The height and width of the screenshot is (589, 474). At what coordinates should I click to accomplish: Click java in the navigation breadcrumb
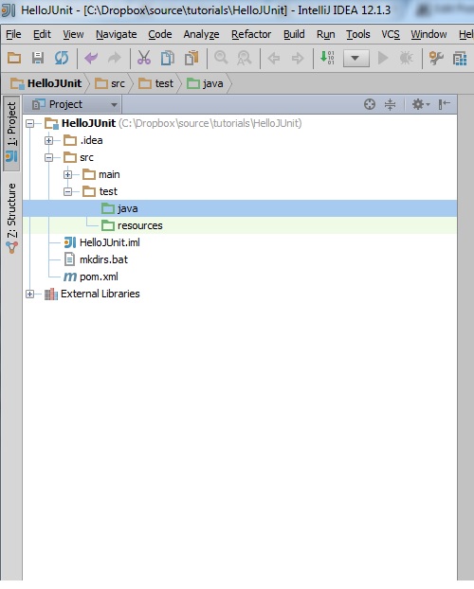tap(205, 83)
